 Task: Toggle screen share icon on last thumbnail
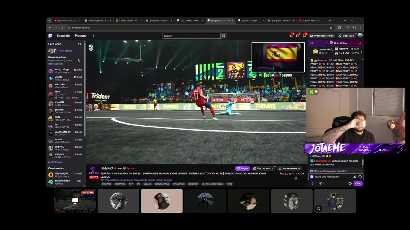(x=318, y=209)
